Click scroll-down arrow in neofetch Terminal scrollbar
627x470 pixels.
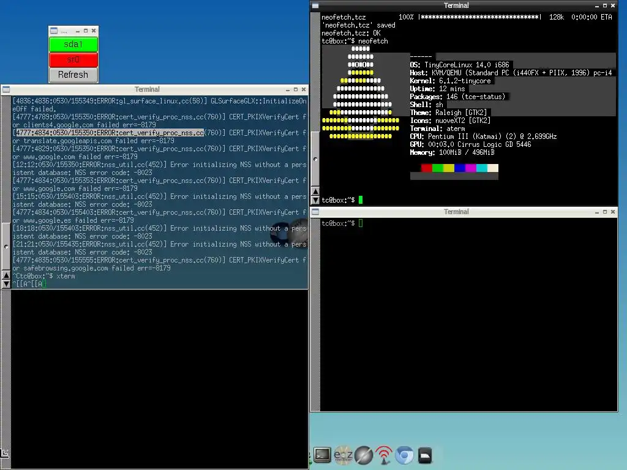click(315, 200)
